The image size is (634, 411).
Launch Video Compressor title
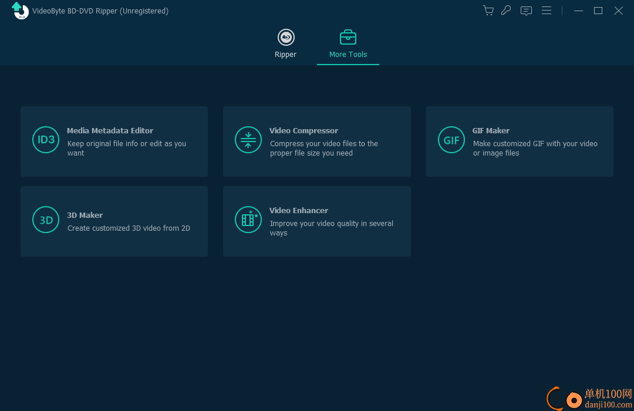pos(303,131)
